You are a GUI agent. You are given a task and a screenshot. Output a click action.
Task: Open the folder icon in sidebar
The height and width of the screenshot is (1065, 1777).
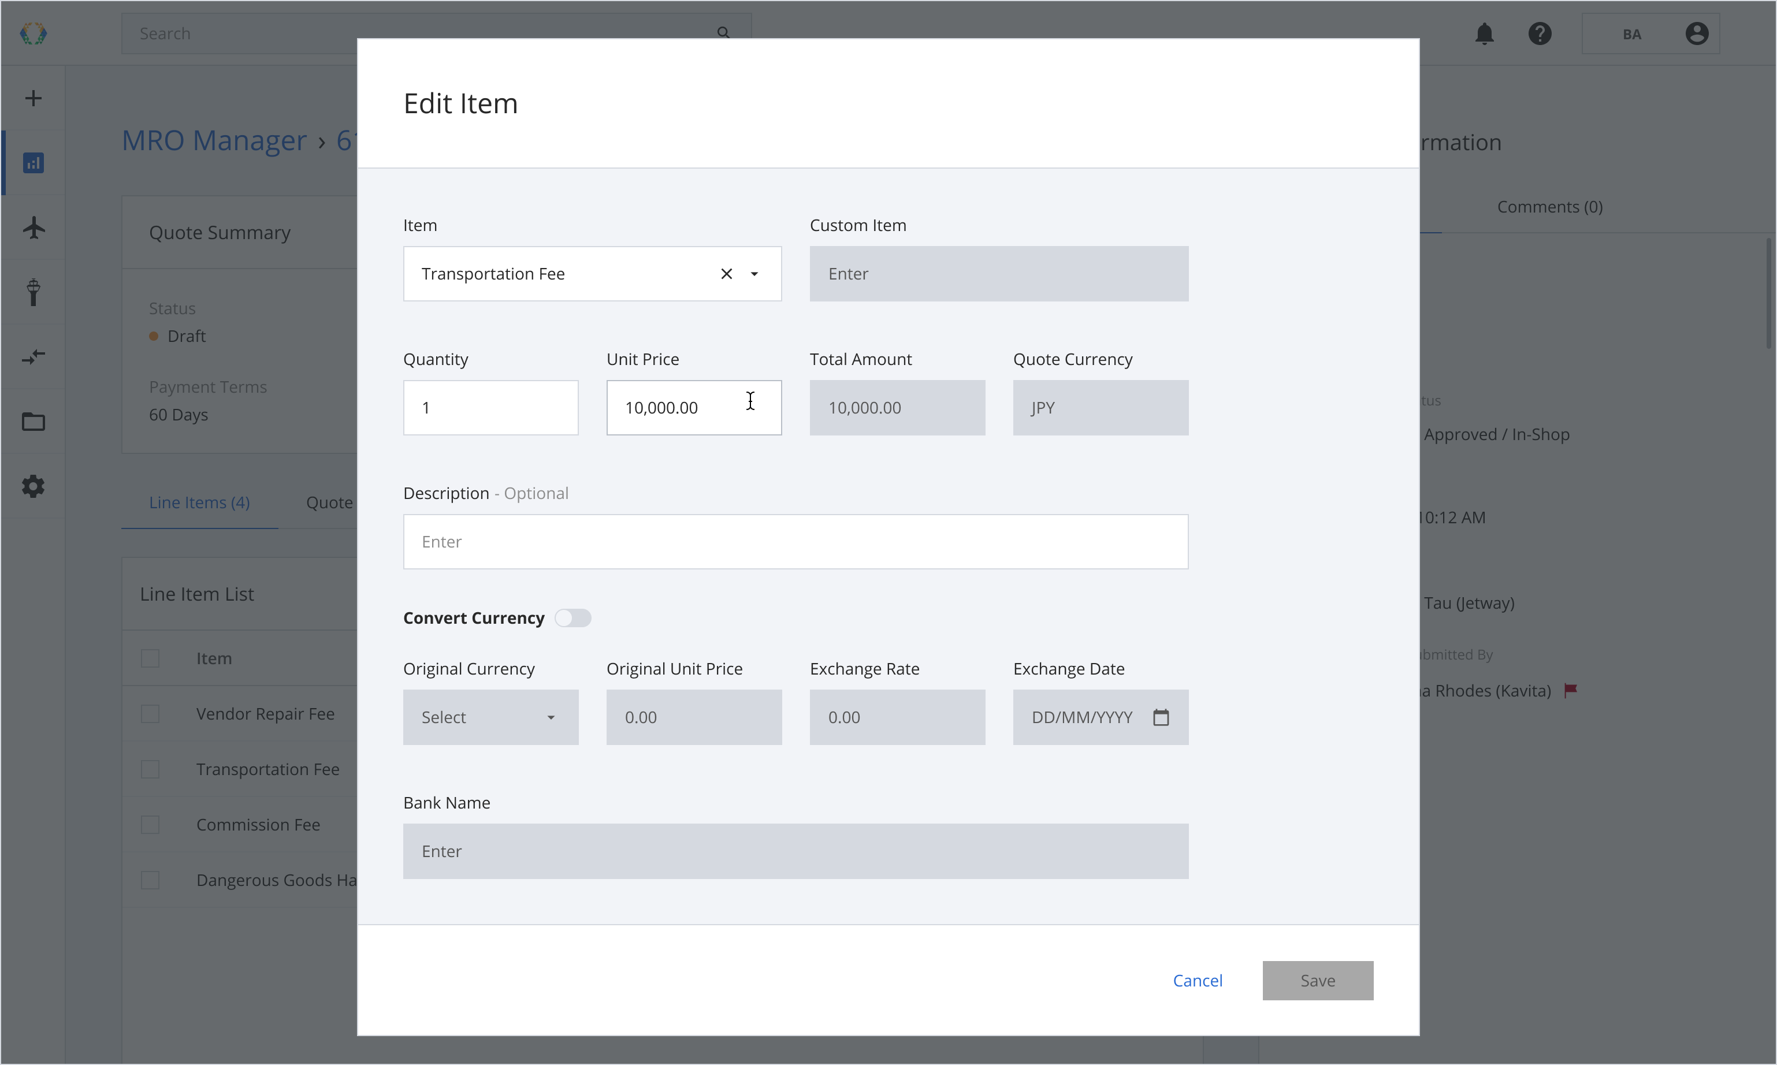point(33,422)
